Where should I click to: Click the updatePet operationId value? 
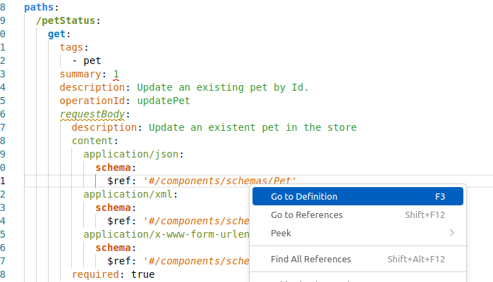click(x=163, y=101)
